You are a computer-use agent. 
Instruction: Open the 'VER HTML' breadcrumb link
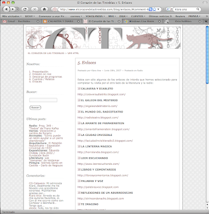[x=73, y=53]
